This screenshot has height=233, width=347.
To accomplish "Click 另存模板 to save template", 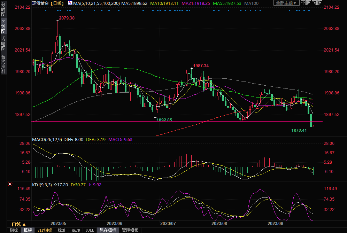I will point(108,230).
